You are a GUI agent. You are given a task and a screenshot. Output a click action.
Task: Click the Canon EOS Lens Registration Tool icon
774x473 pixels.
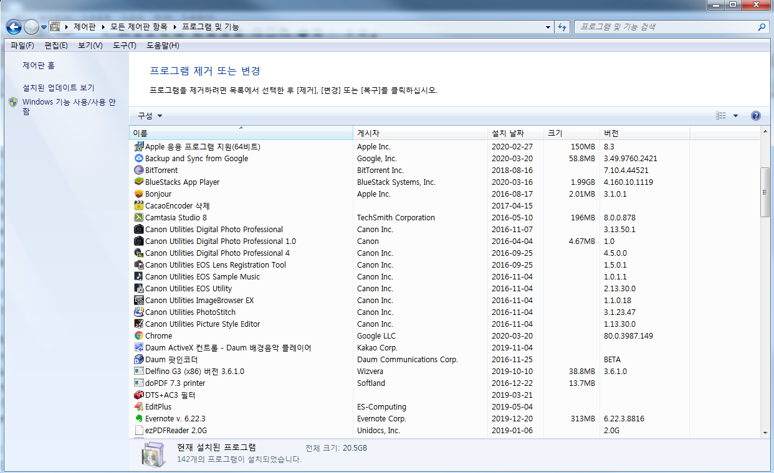pos(139,265)
